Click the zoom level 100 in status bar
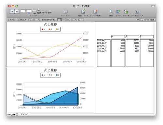163x125 pixels. 9,114
